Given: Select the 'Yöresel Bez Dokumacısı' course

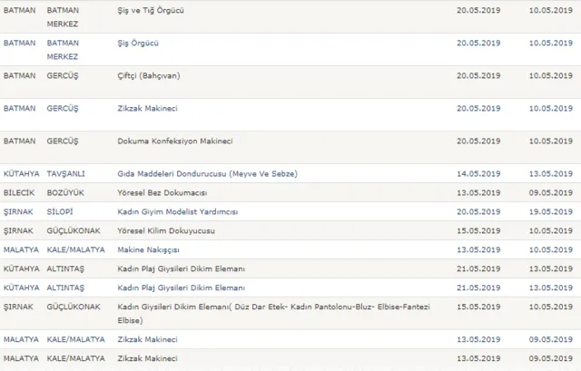Looking at the screenshot, I should (x=164, y=192).
